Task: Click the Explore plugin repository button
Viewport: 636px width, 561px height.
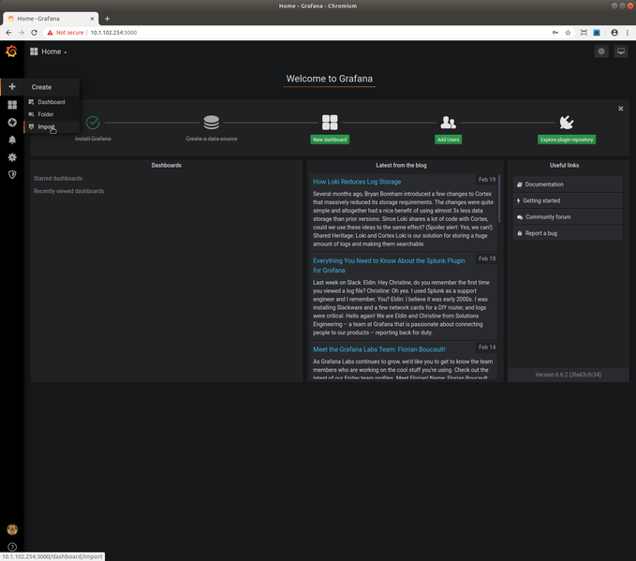Action: coord(567,140)
